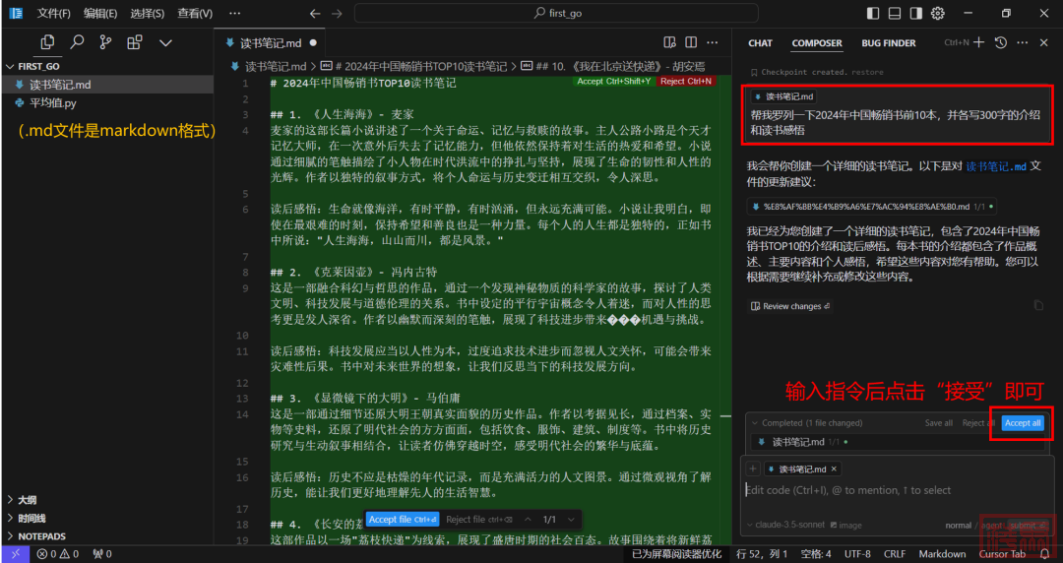The height and width of the screenshot is (563, 1063).
Task: Click the Reject file button
Action: pyautogui.click(x=478, y=519)
